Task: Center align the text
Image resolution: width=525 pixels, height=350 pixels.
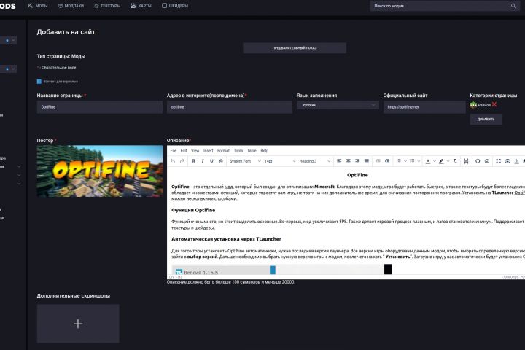Action: pos(349,161)
